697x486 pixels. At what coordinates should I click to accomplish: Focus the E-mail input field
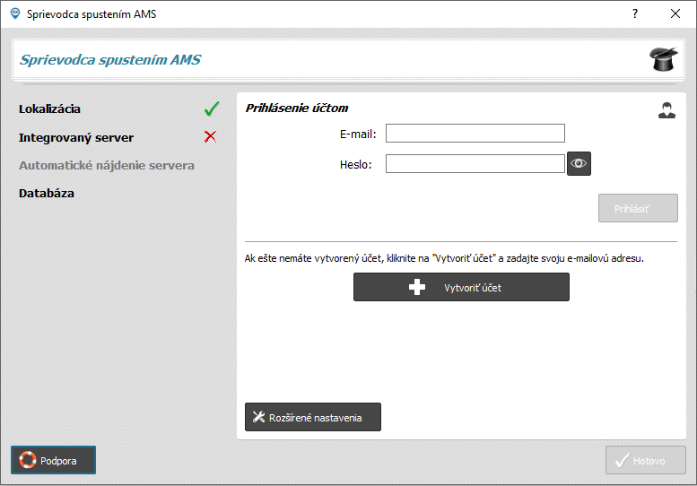pyautogui.click(x=475, y=134)
